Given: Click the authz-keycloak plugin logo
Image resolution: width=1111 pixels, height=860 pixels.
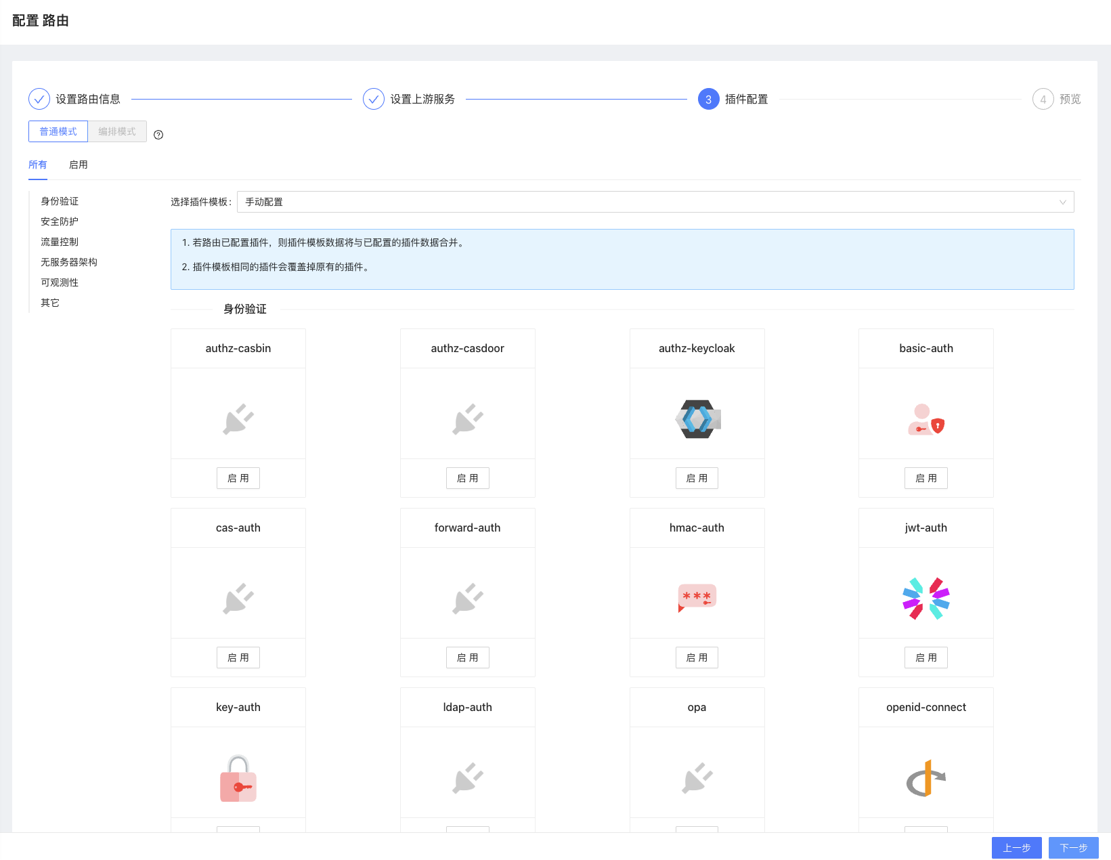Looking at the screenshot, I should [x=697, y=419].
